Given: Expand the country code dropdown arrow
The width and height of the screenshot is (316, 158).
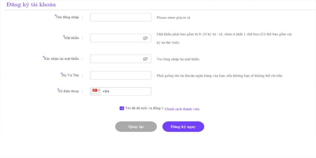Looking at the screenshot, I should click(99, 91).
